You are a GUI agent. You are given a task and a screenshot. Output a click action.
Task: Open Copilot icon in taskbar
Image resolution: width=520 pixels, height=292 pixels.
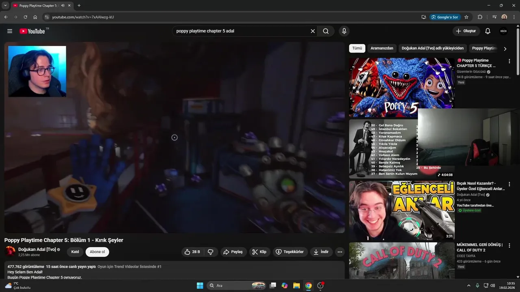click(285, 286)
